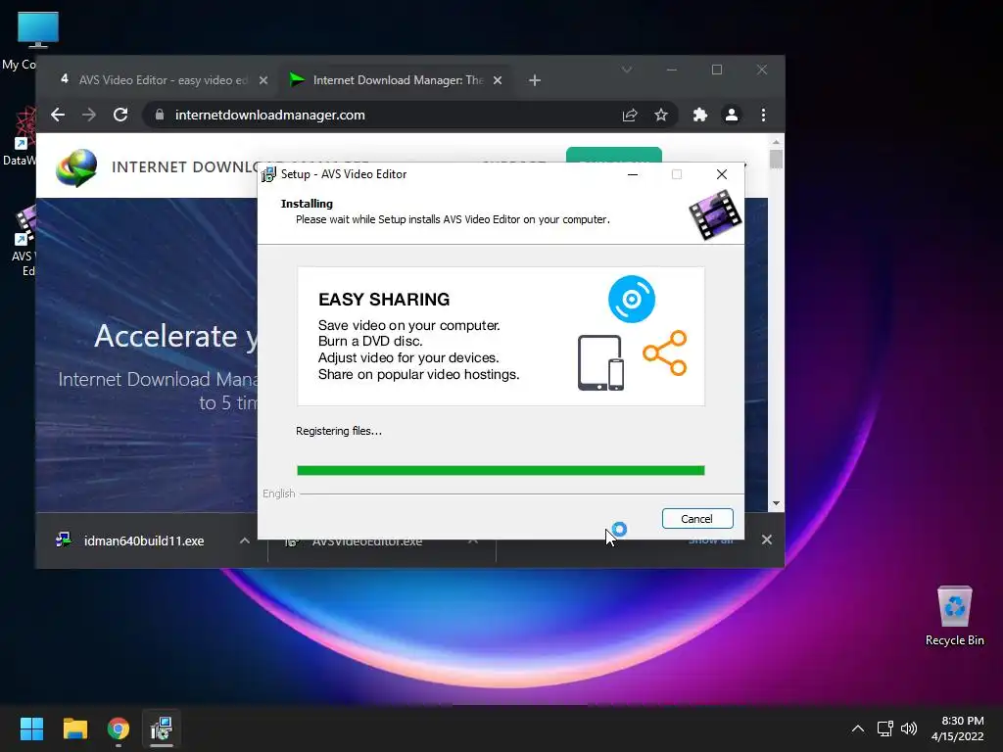Click the orange share icon in banner

[x=665, y=352]
